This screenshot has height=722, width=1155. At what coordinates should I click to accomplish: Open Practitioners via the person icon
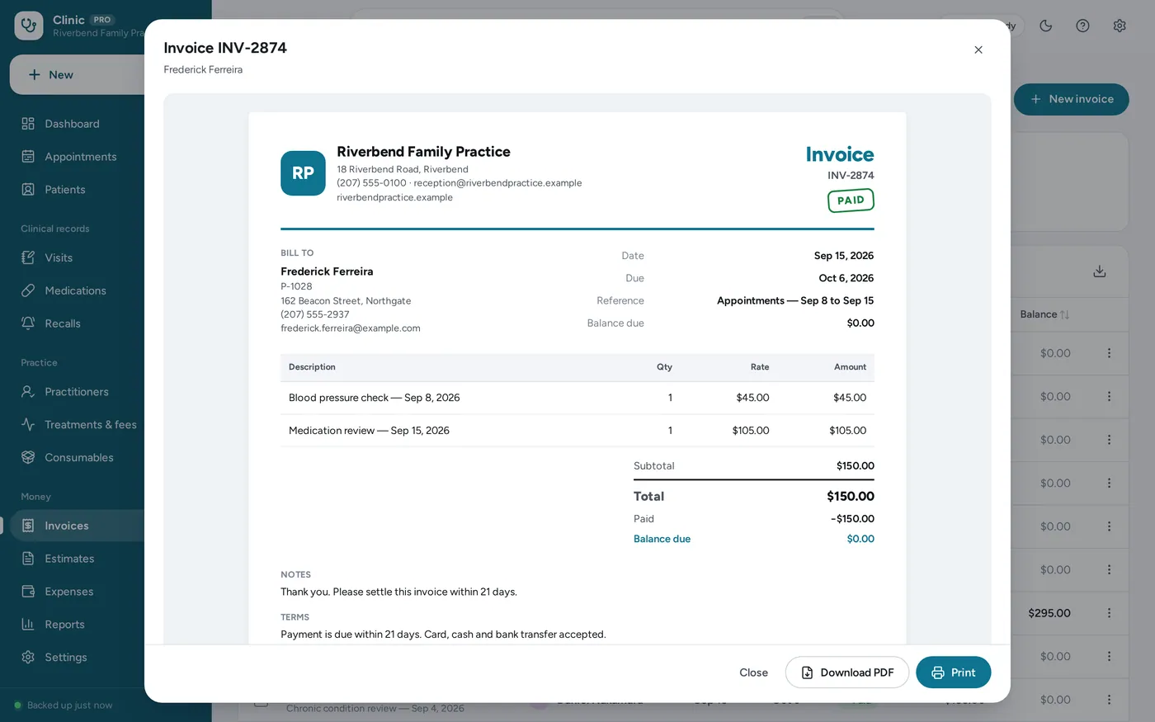[x=28, y=392]
